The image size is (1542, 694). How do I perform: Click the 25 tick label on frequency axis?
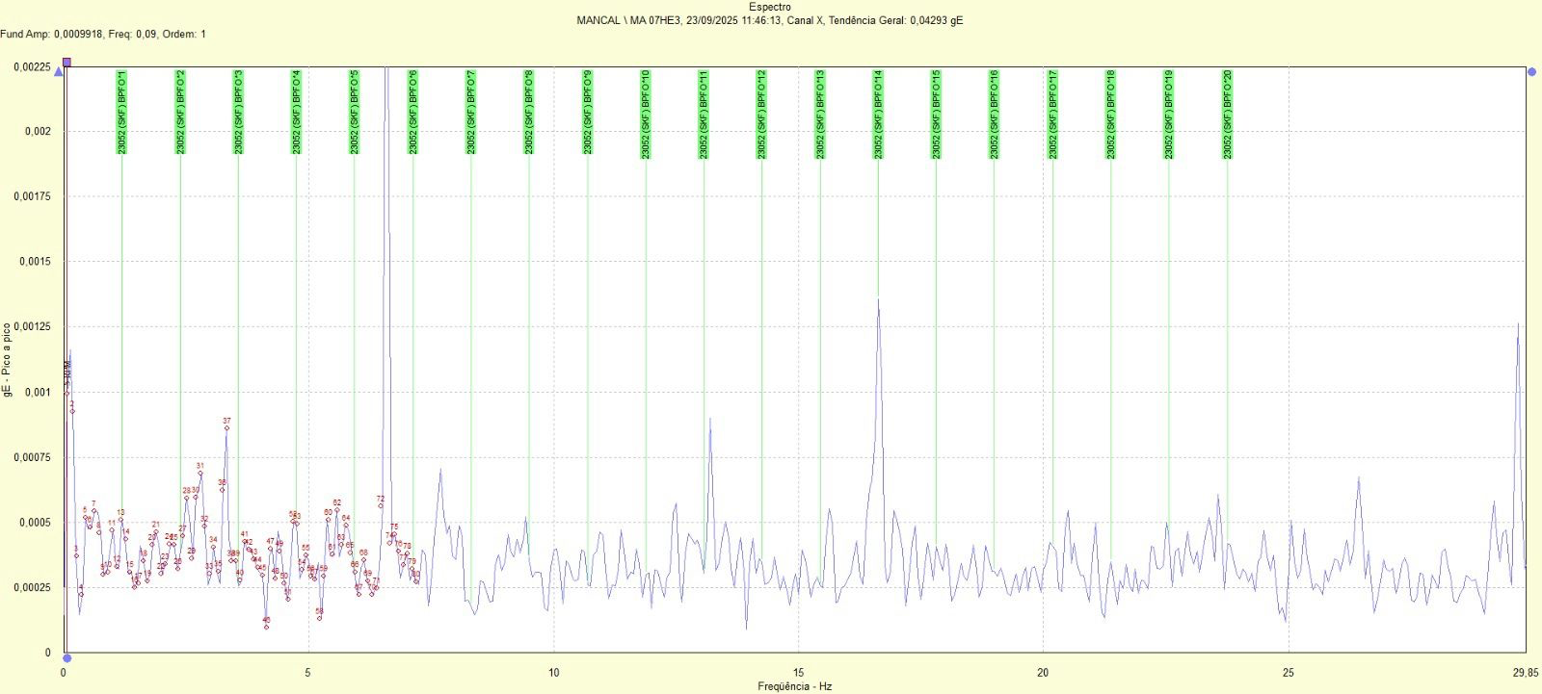(1289, 673)
